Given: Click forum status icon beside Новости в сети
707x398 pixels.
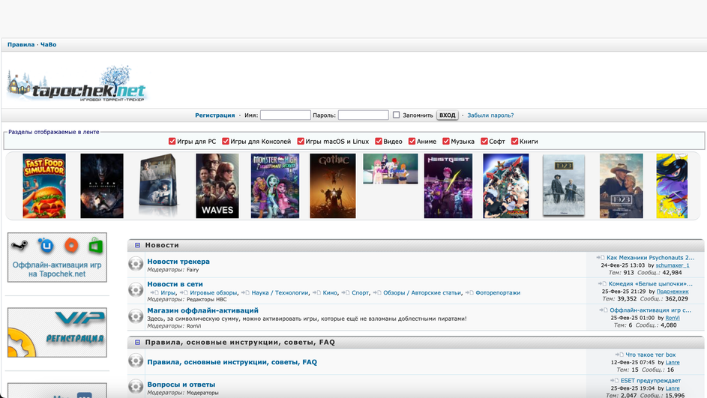Looking at the screenshot, I should [136, 289].
